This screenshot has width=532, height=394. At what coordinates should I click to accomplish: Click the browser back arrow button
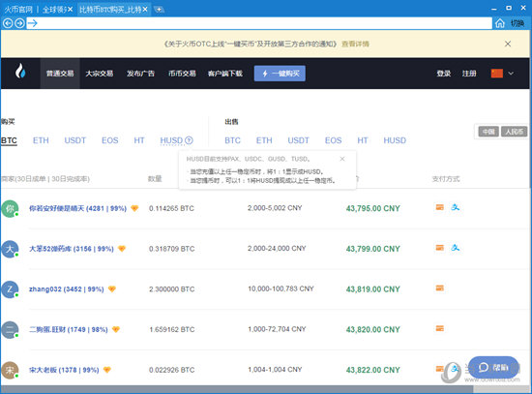[x=8, y=23]
